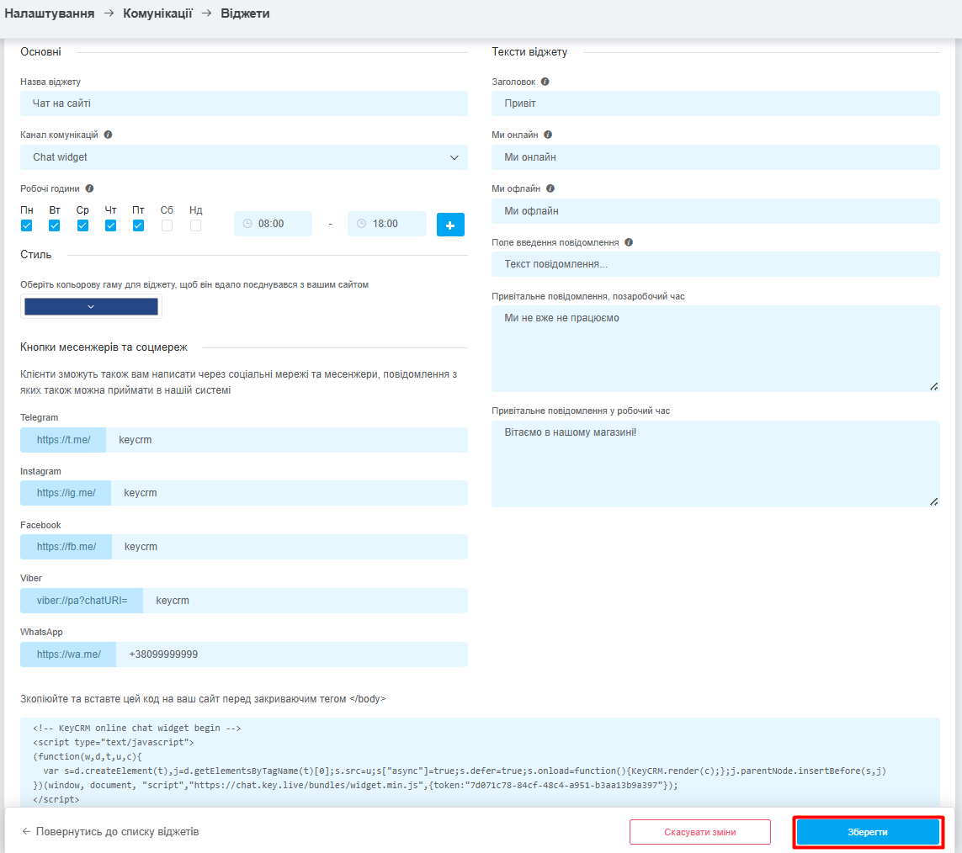Click the info icon beside the Ми офлайн label
The height and width of the screenshot is (853, 962).
550,189
